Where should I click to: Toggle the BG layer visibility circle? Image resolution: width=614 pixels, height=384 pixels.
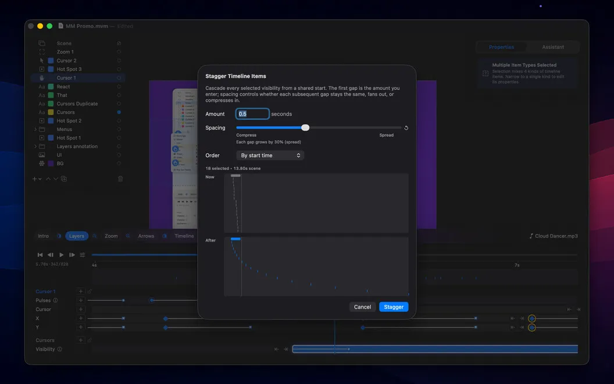(119, 163)
